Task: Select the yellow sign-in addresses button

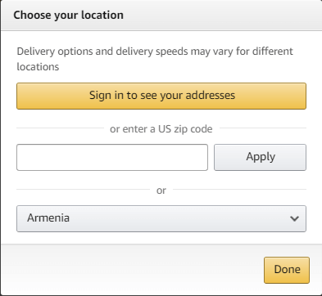Action: 161,96
